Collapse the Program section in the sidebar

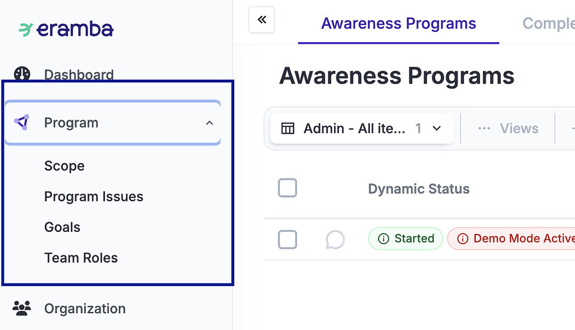(x=209, y=122)
